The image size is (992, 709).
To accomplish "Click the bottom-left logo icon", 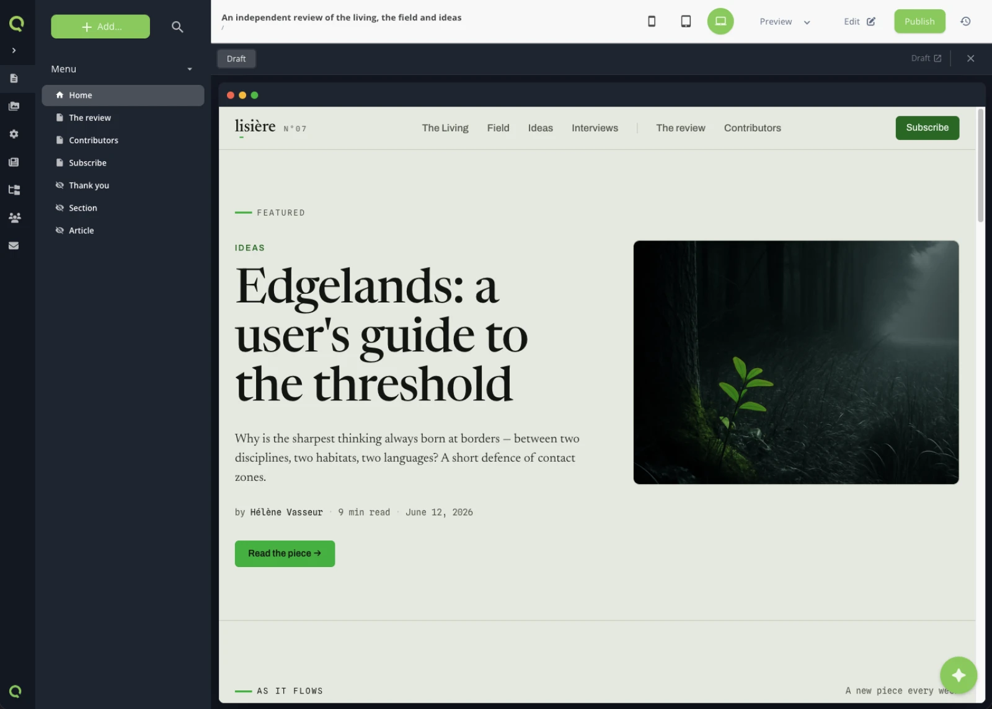I will (x=15, y=691).
